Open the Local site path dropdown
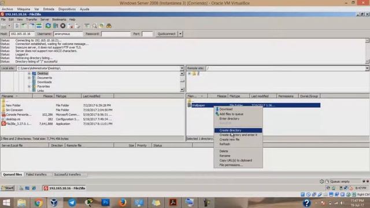Viewport: 370px width, 208px height. (182, 68)
